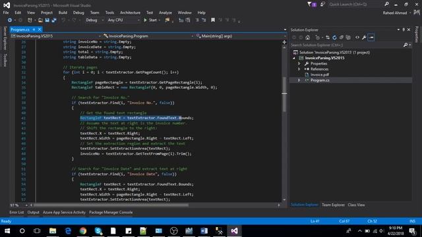This screenshot has height=237, width=422.
Task: Open the Error List tab
Action: [16, 212]
